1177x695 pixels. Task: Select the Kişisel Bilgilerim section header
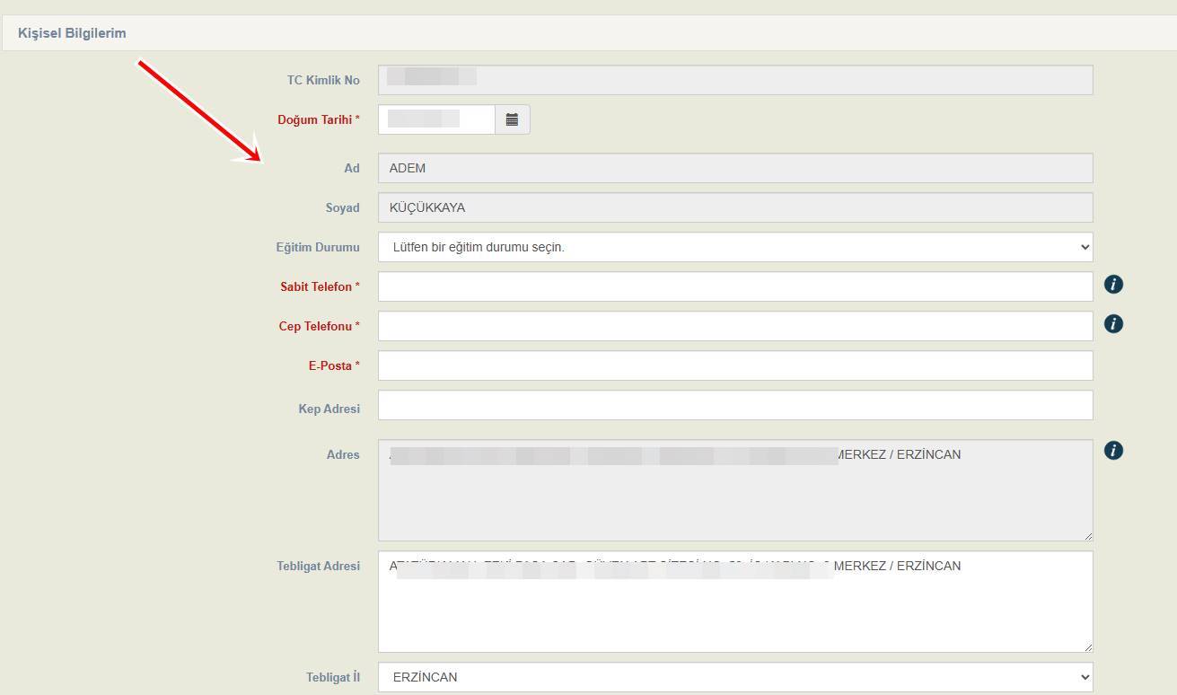72,33
